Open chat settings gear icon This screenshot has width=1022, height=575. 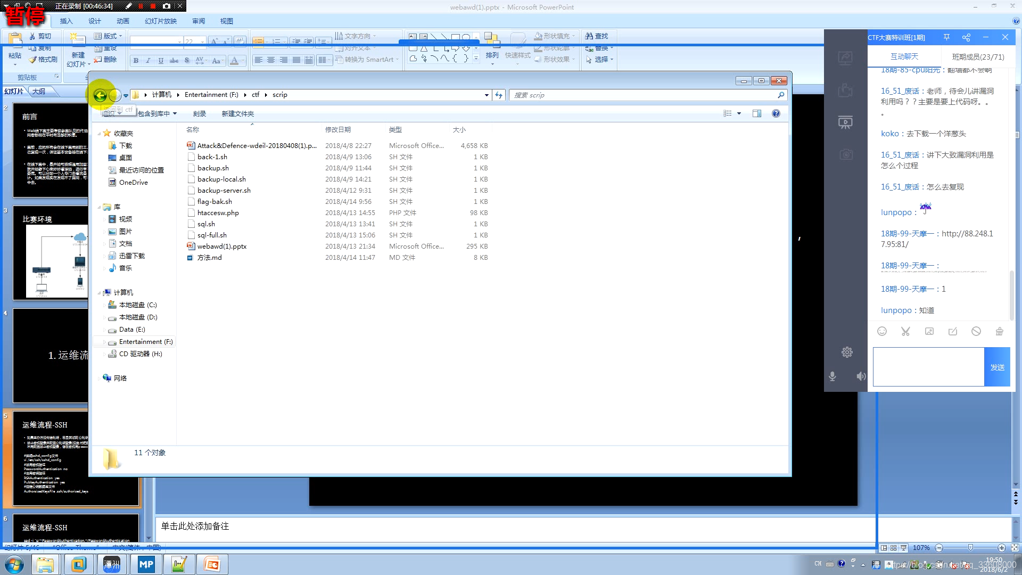pos(847,352)
